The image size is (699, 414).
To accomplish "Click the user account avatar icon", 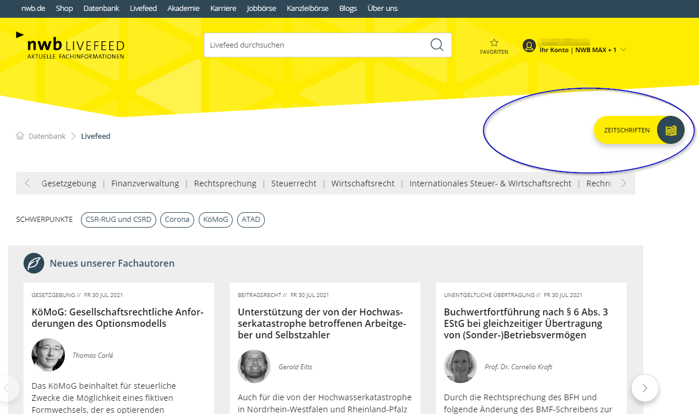I will [x=529, y=45].
